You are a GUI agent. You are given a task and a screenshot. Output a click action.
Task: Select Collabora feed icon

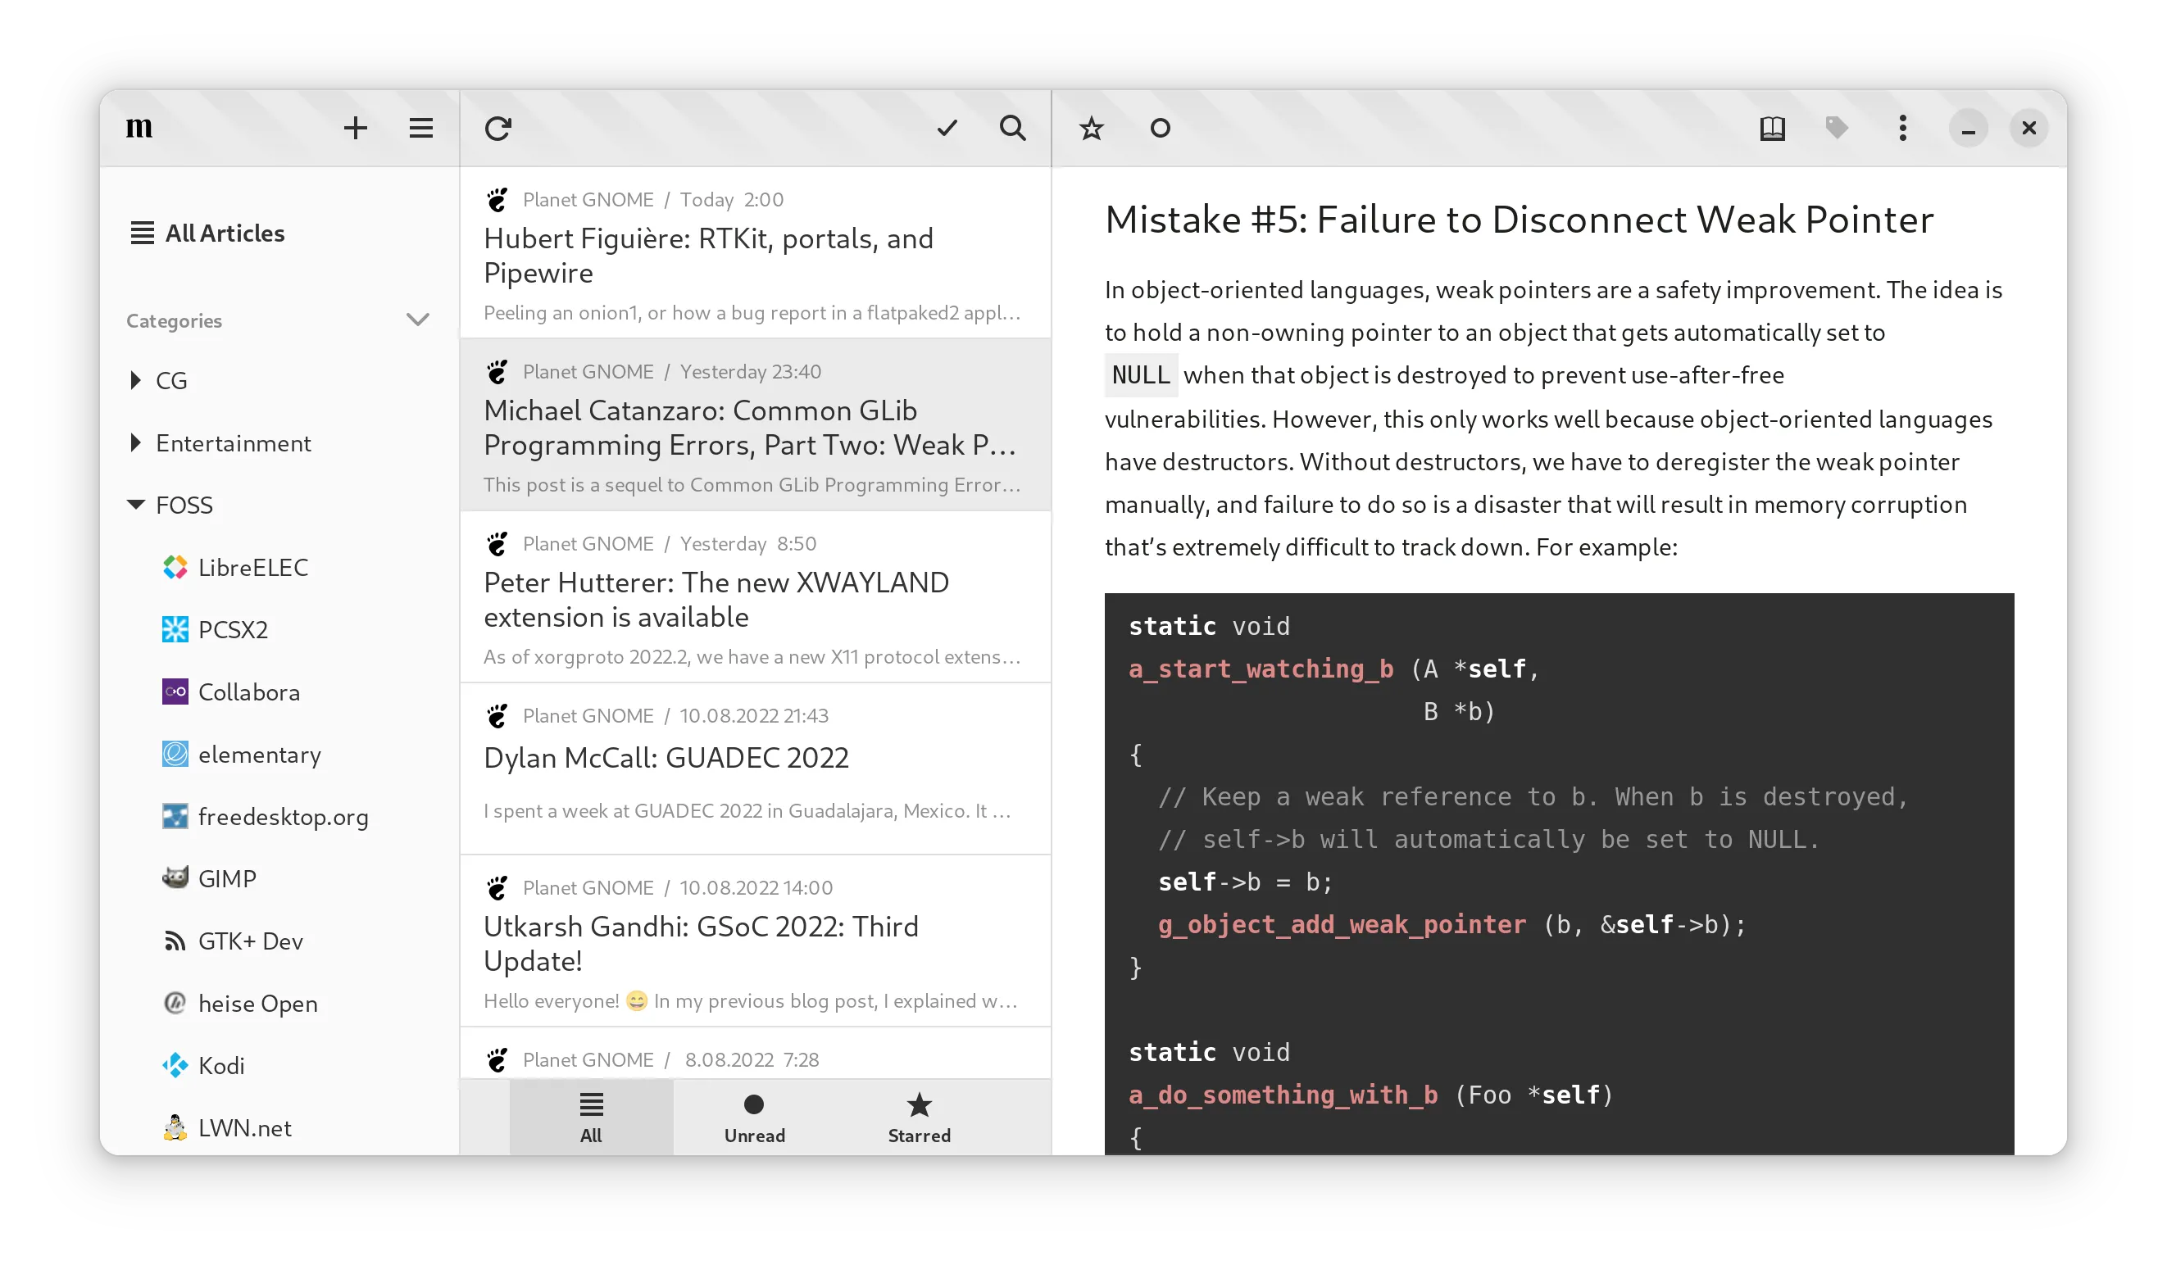(175, 691)
